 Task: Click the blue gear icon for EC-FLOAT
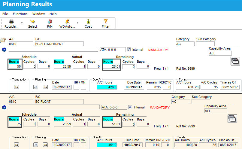[4, 107]
